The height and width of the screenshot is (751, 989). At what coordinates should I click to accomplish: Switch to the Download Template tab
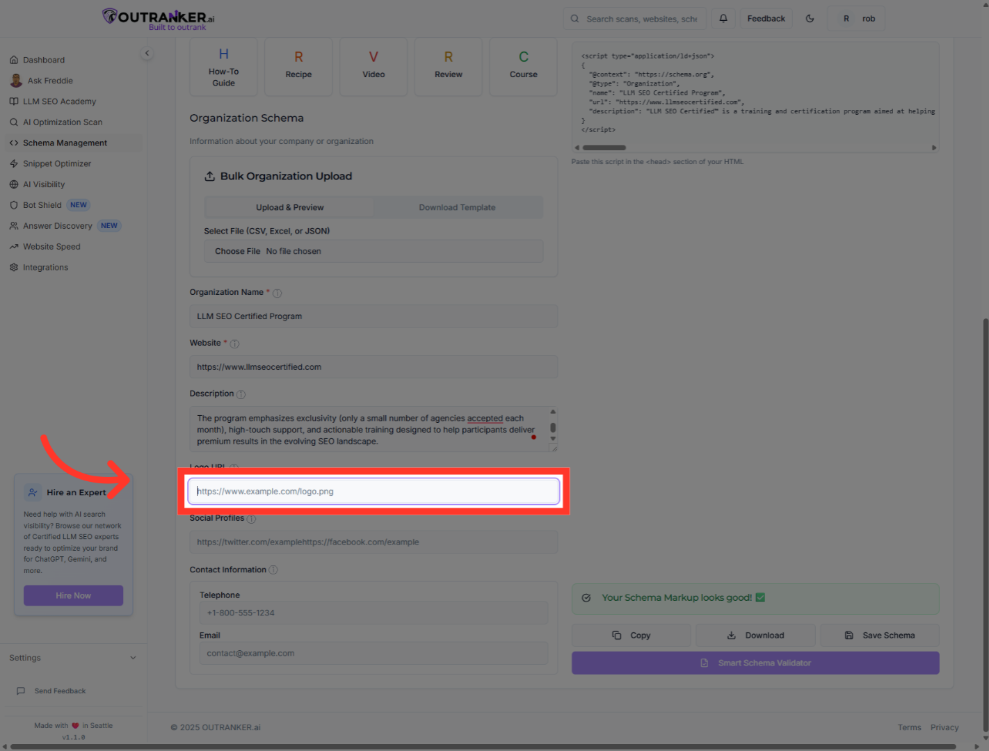(x=458, y=207)
